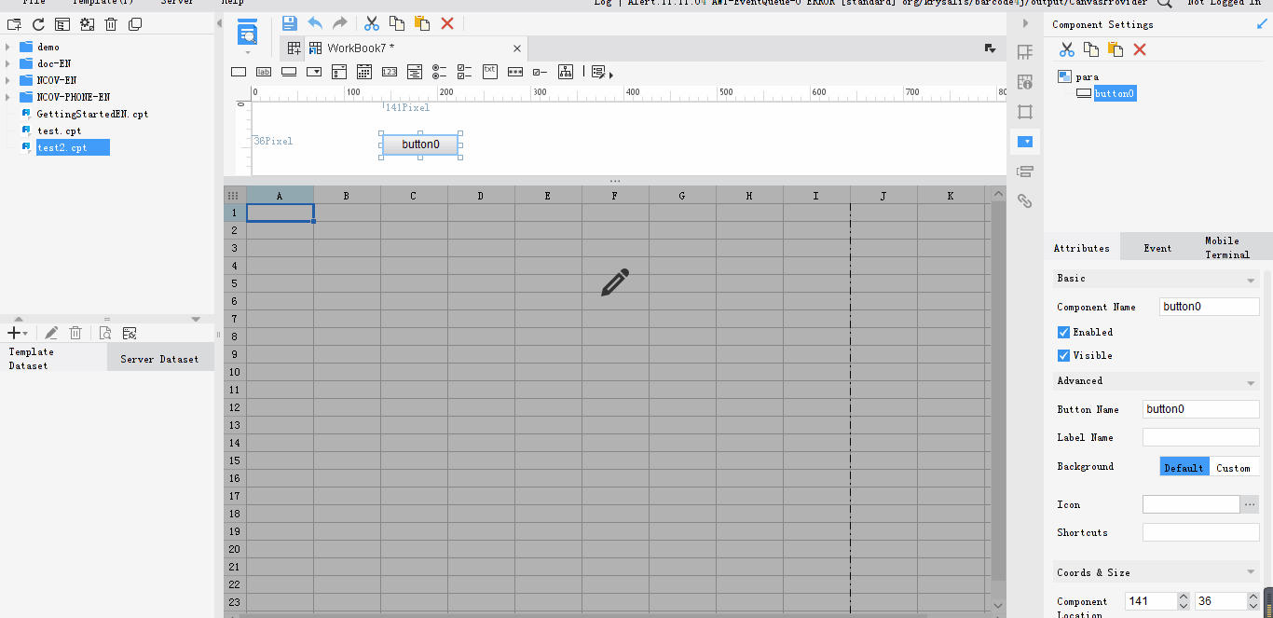Click pencil edit icon in dataset panel
Viewport: 1273px width, 618px height.
pyautogui.click(x=51, y=333)
